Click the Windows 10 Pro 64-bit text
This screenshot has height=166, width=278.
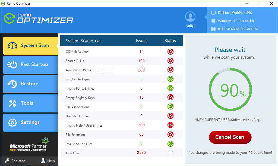point(236,21)
